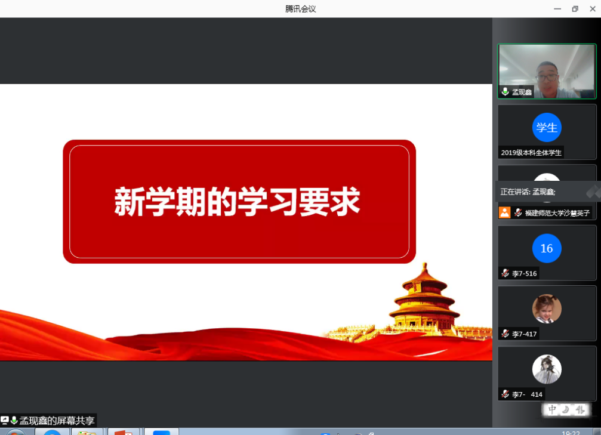Click the 2019级本科全体学生 name label

531,152
